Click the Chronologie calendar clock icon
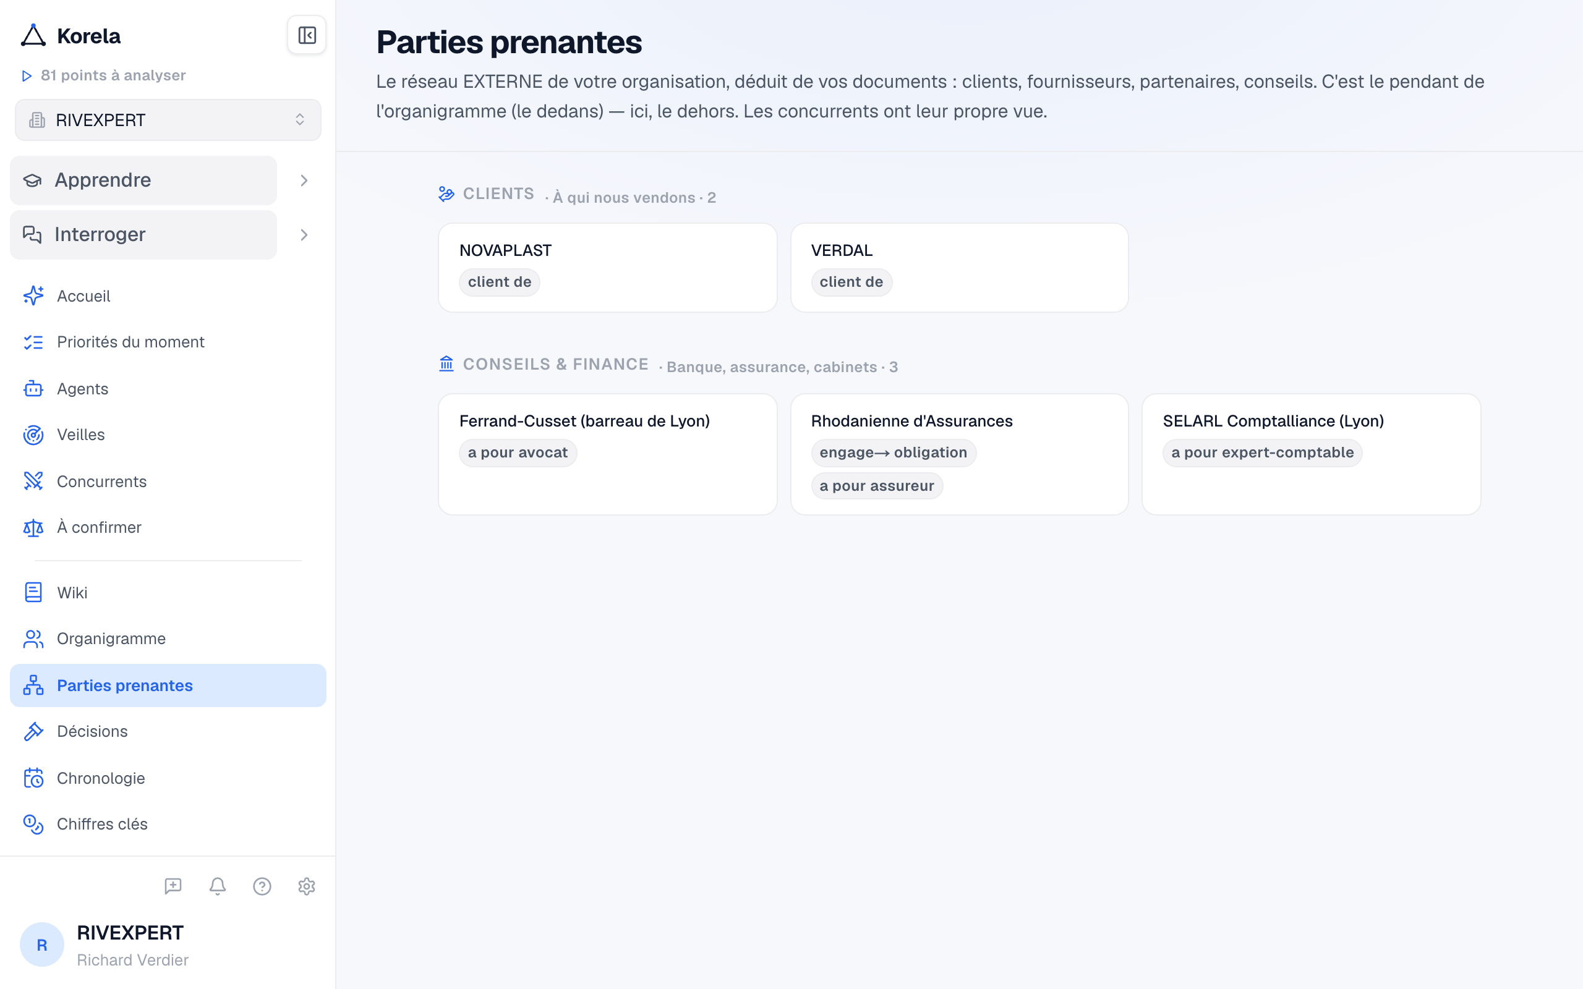1583x989 pixels. coord(33,778)
